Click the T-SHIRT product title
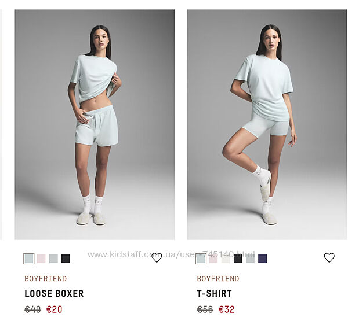The image size is (348, 321). [x=215, y=294]
